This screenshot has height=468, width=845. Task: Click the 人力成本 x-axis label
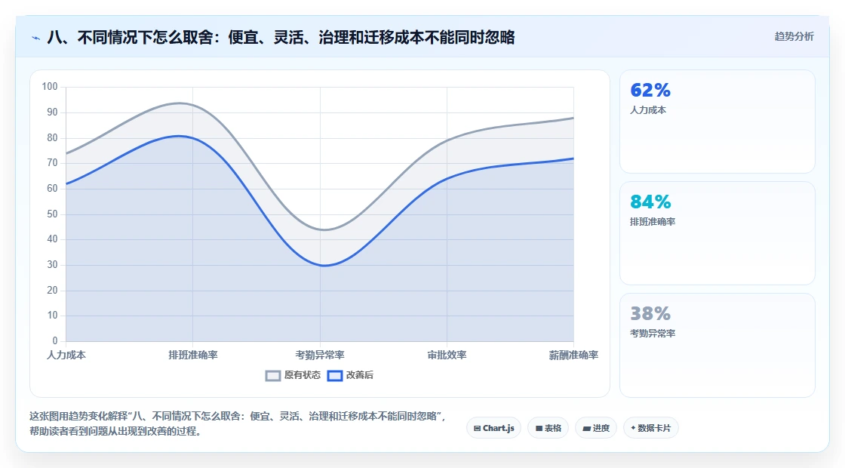pyautogui.click(x=66, y=355)
